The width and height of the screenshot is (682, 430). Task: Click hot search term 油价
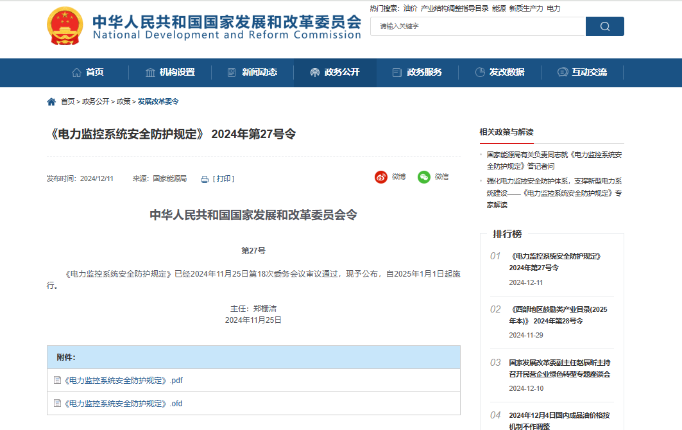click(x=410, y=8)
